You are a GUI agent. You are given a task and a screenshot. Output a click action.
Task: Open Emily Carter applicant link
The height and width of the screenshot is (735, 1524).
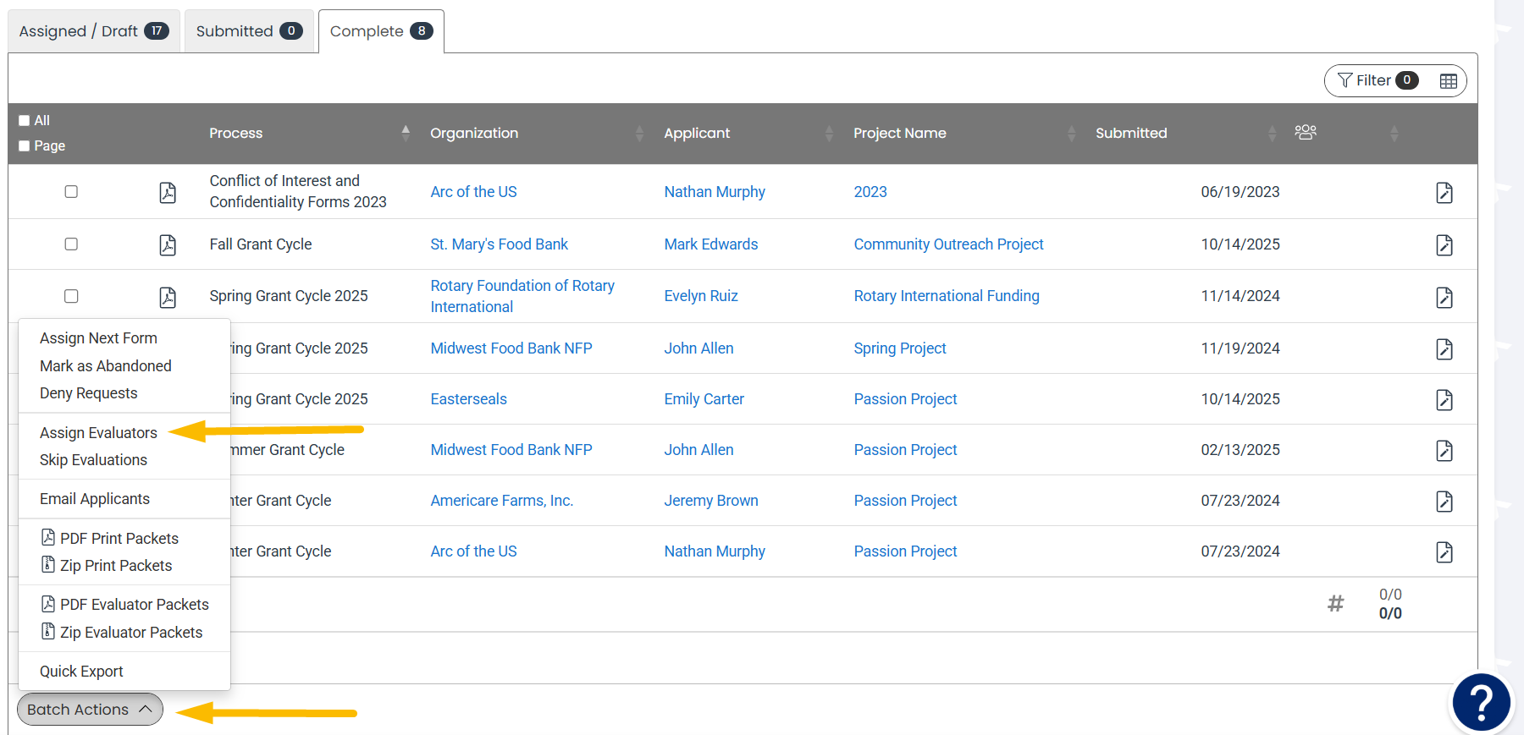click(704, 399)
